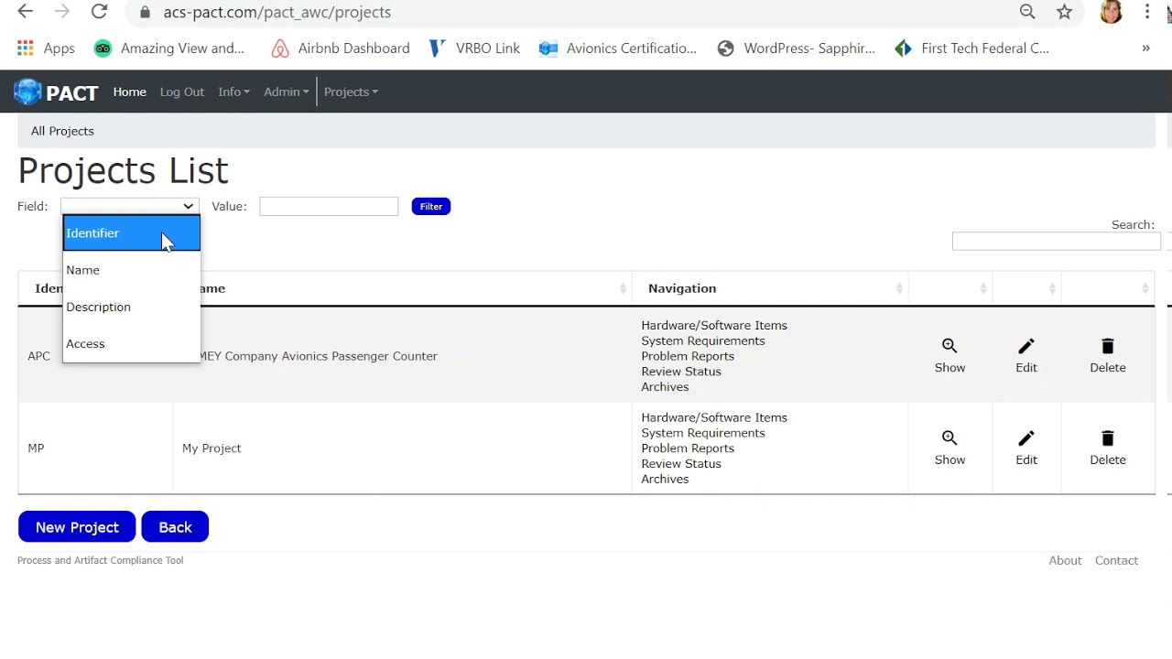Sort by the Navigation column
The image size is (1172, 659).
pyautogui.click(x=770, y=288)
